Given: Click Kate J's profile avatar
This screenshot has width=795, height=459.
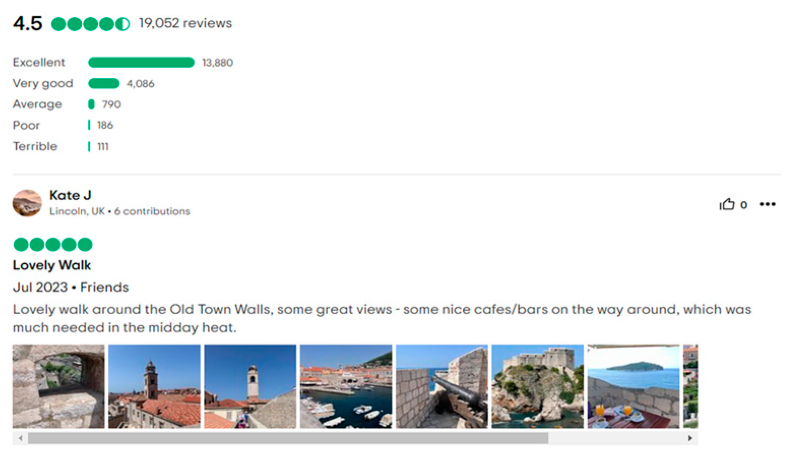Looking at the screenshot, I should pyautogui.click(x=27, y=203).
